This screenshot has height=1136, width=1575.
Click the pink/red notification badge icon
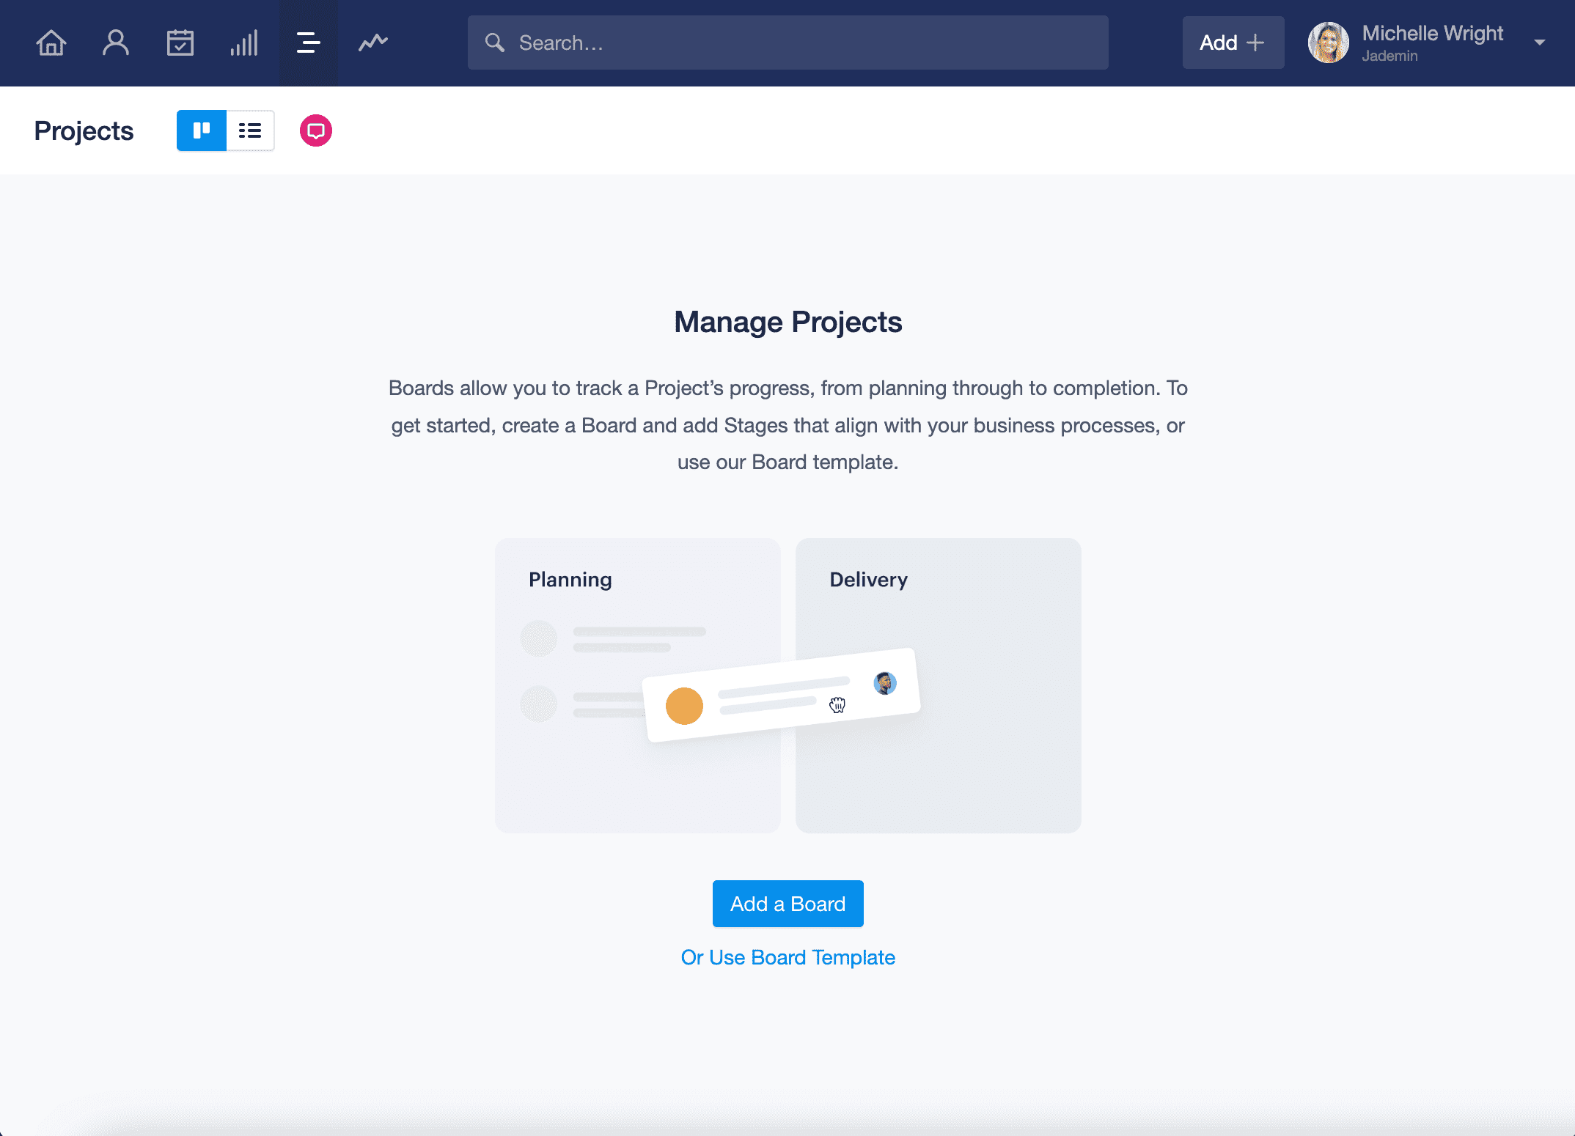(x=315, y=131)
